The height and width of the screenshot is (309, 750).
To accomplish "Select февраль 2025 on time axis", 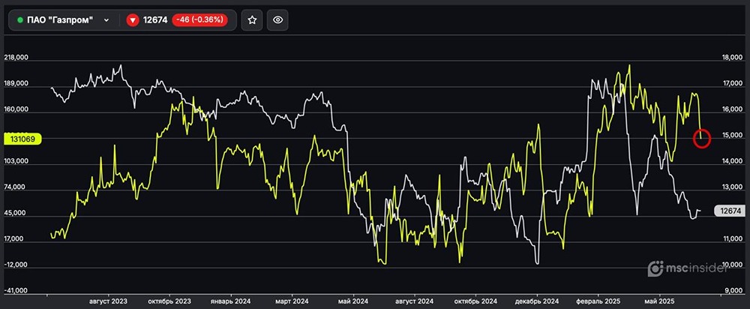I will [598, 301].
